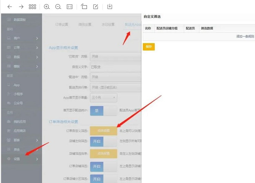Image resolution: width=255 pixels, height=183 pixels.
Task: Toggle the 店铺左侧筛选 switch
Action: pos(103,141)
